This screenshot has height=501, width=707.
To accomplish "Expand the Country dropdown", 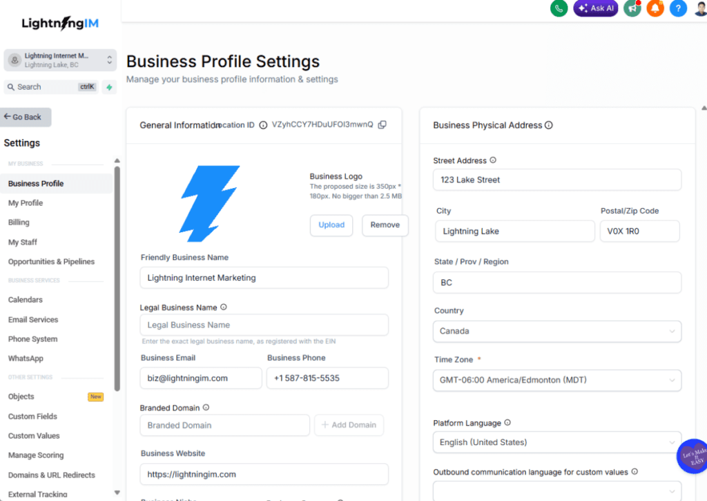I will (x=556, y=331).
